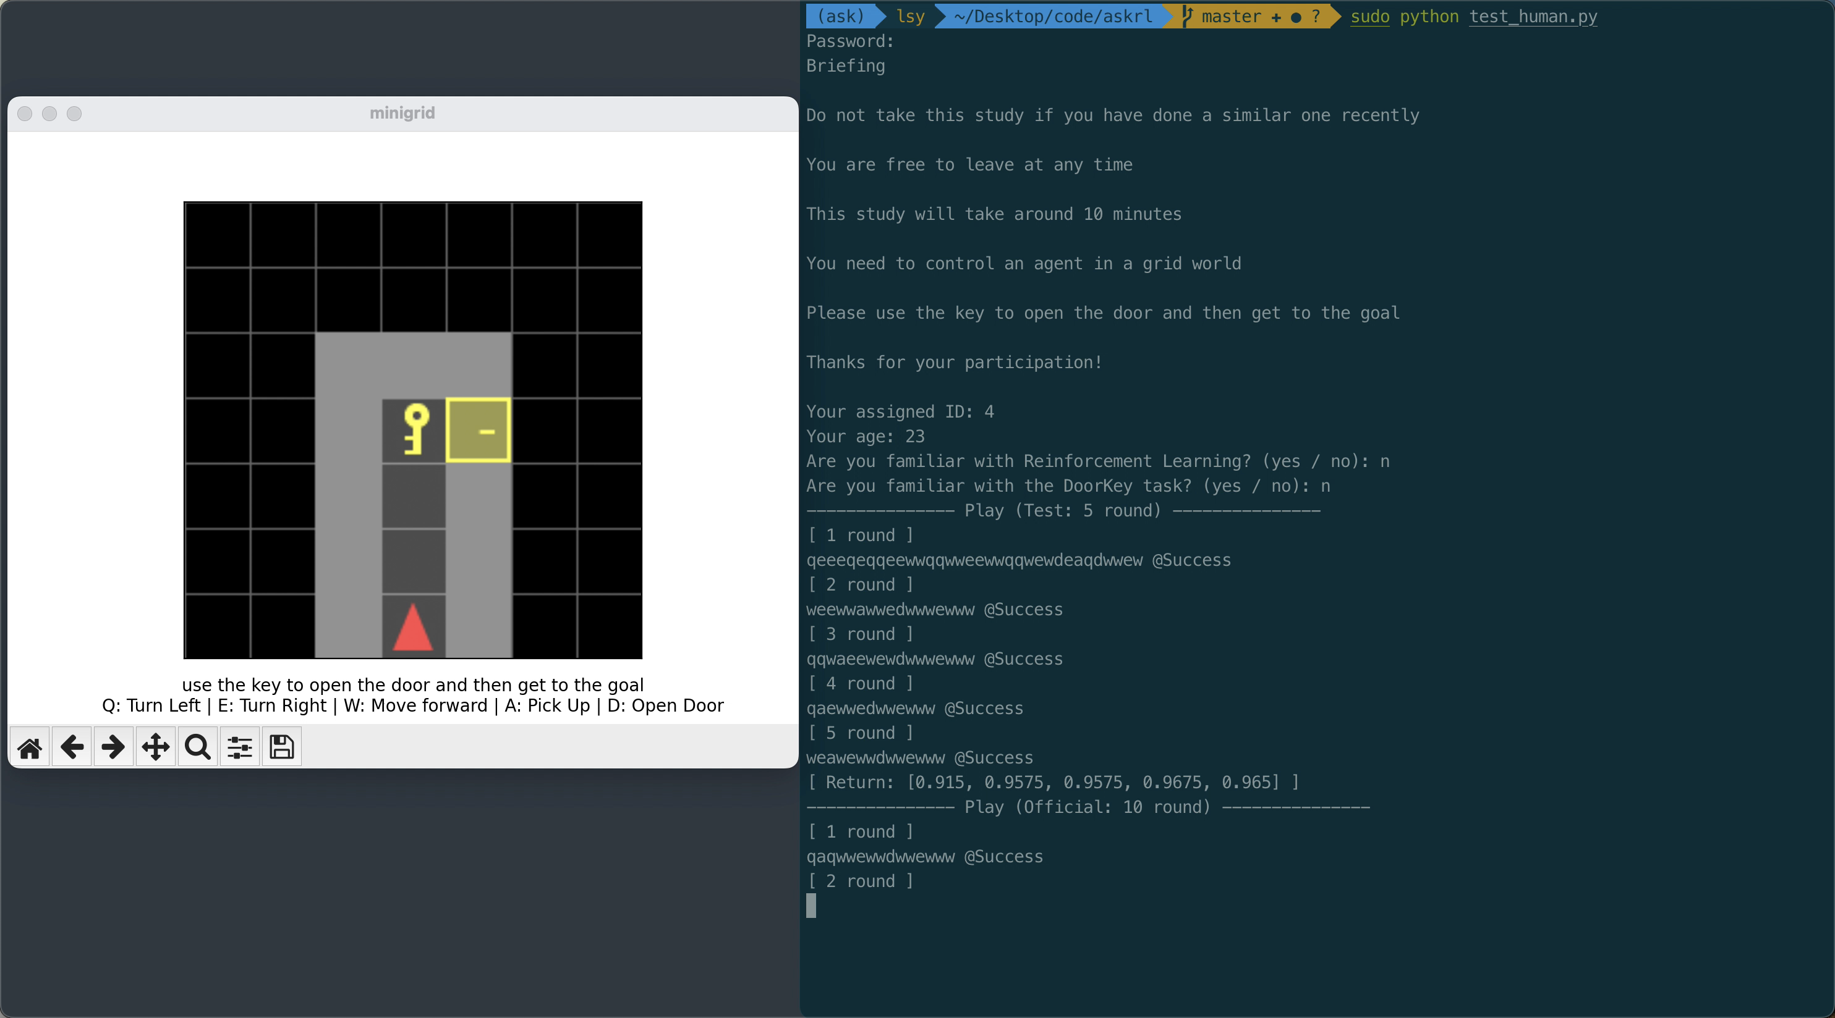
Task: Click the Save figure floppy icon
Action: [x=281, y=747]
